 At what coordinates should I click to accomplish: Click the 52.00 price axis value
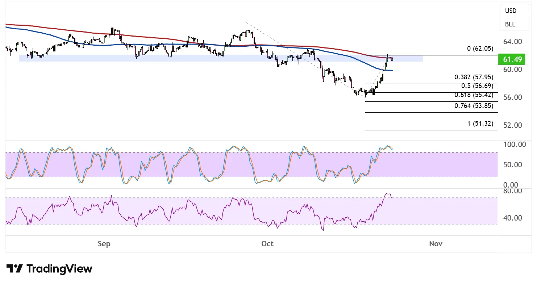(x=513, y=125)
